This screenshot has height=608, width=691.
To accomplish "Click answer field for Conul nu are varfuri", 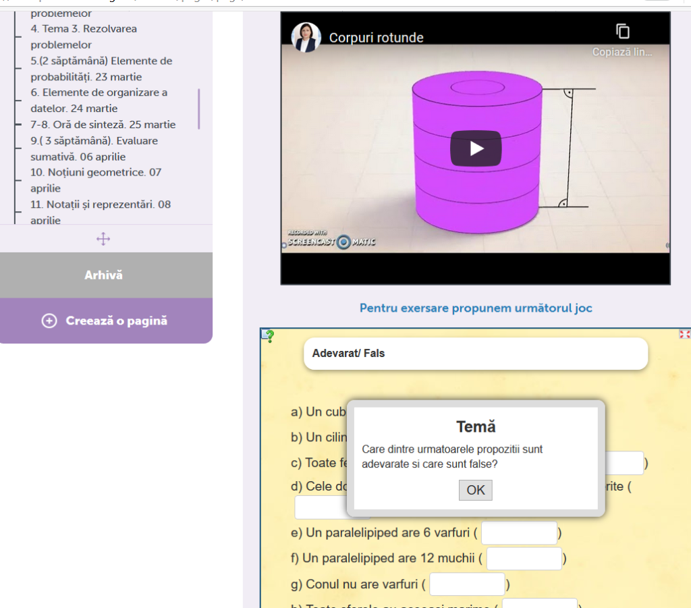I will click(467, 584).
